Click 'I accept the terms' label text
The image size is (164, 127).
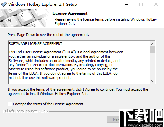click(x=48, y=104)
